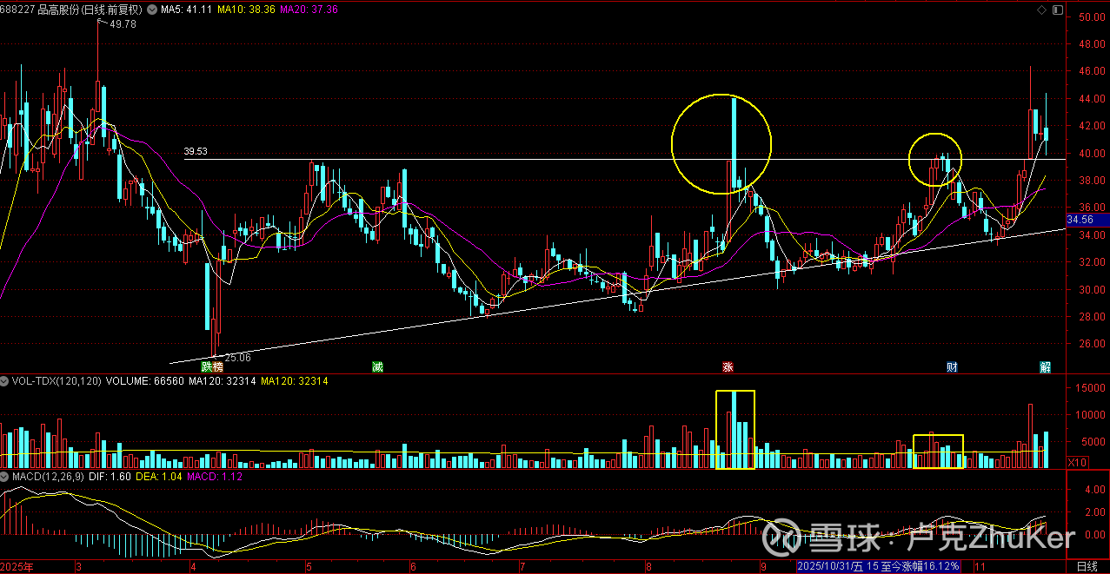This screenshot has width=1110, height=574.
Task: Click the 26.00 price axis label
Action: (1091, 344)
